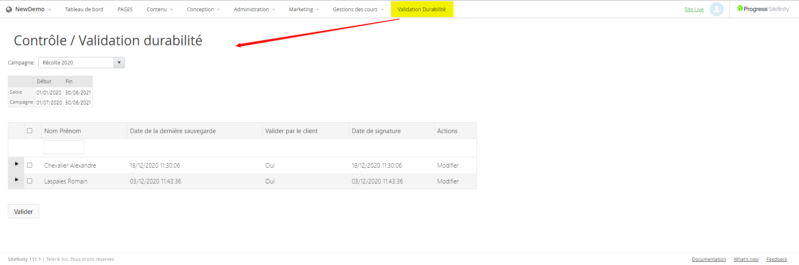Viewport: 799px width, 265px height.
Task: Expand the Chevalier Alexandre row arrow
Action: pyautogui.click(x=17, y=164)
